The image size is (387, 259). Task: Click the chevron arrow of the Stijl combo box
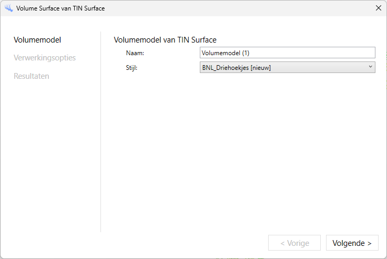[370, 67]
